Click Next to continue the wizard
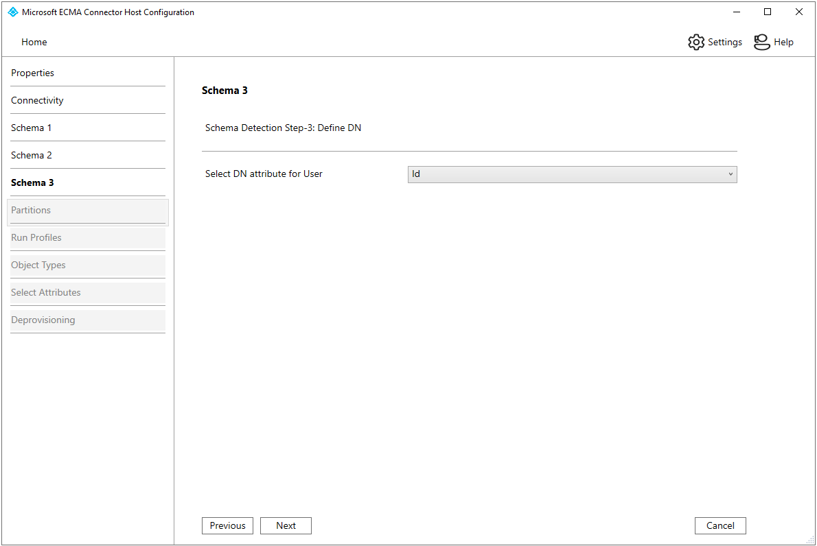This screenshot has height=546, width=817. (286, 525)
